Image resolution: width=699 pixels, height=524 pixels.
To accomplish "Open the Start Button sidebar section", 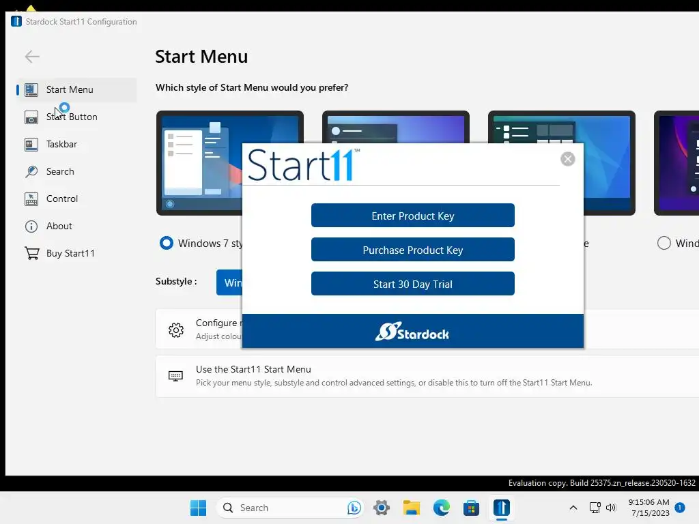I will point(76,117).
